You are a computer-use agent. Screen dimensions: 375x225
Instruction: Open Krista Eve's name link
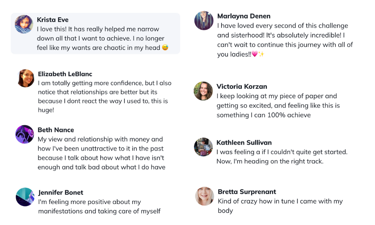(52, 20)
